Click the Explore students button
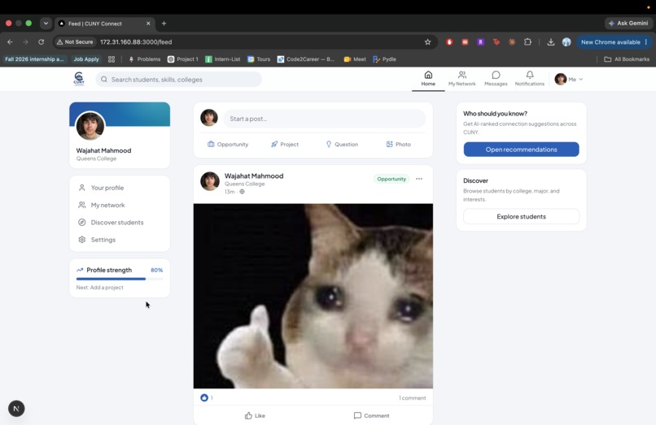Viewport: 656px width, 425px height. click(521, 216)
